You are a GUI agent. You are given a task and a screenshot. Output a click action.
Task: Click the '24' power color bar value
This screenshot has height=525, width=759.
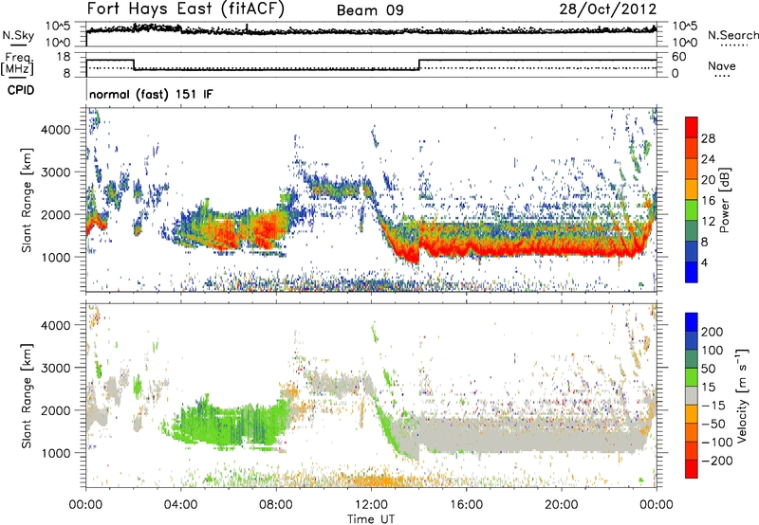coord(708,159)
